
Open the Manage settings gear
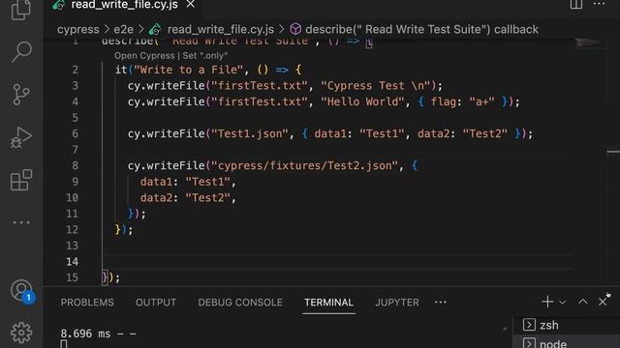[x=21, y=333]
